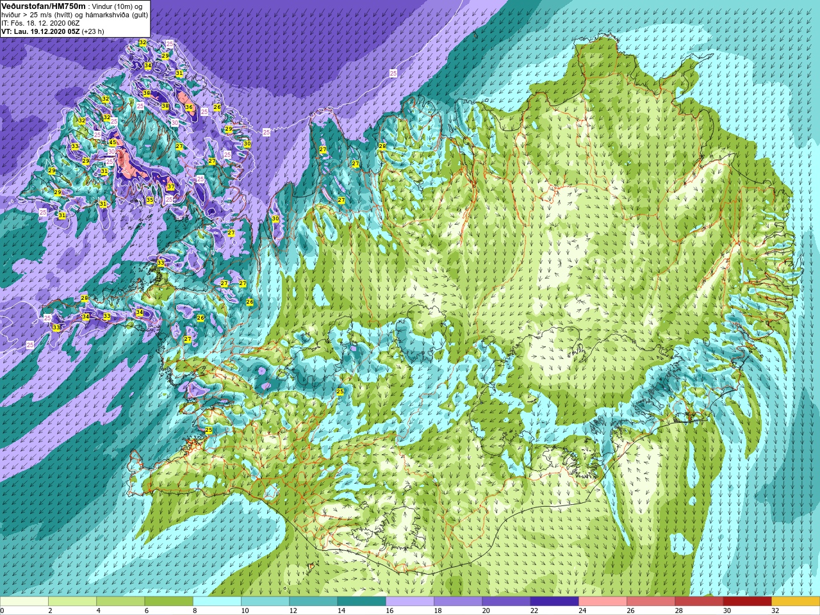Viewport: 820px width, 615px height.
Task: Select the orange above-32 m/s legend swatch
Action: (x=796, y=602)
